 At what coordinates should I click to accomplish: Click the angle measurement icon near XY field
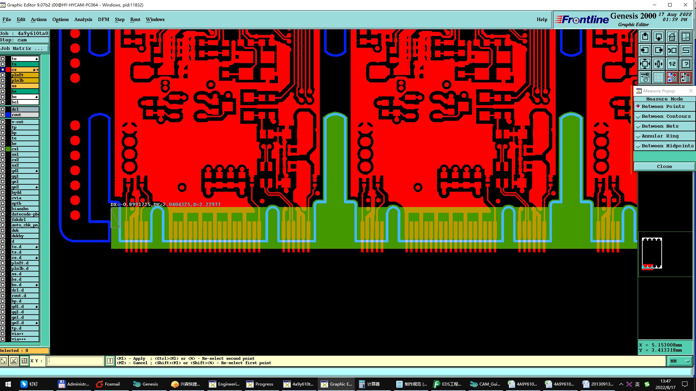14,361
